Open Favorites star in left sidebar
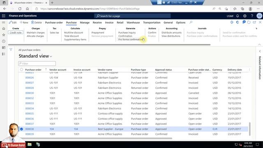The height and width of the screenshot is (148, 263). (4, 35)
